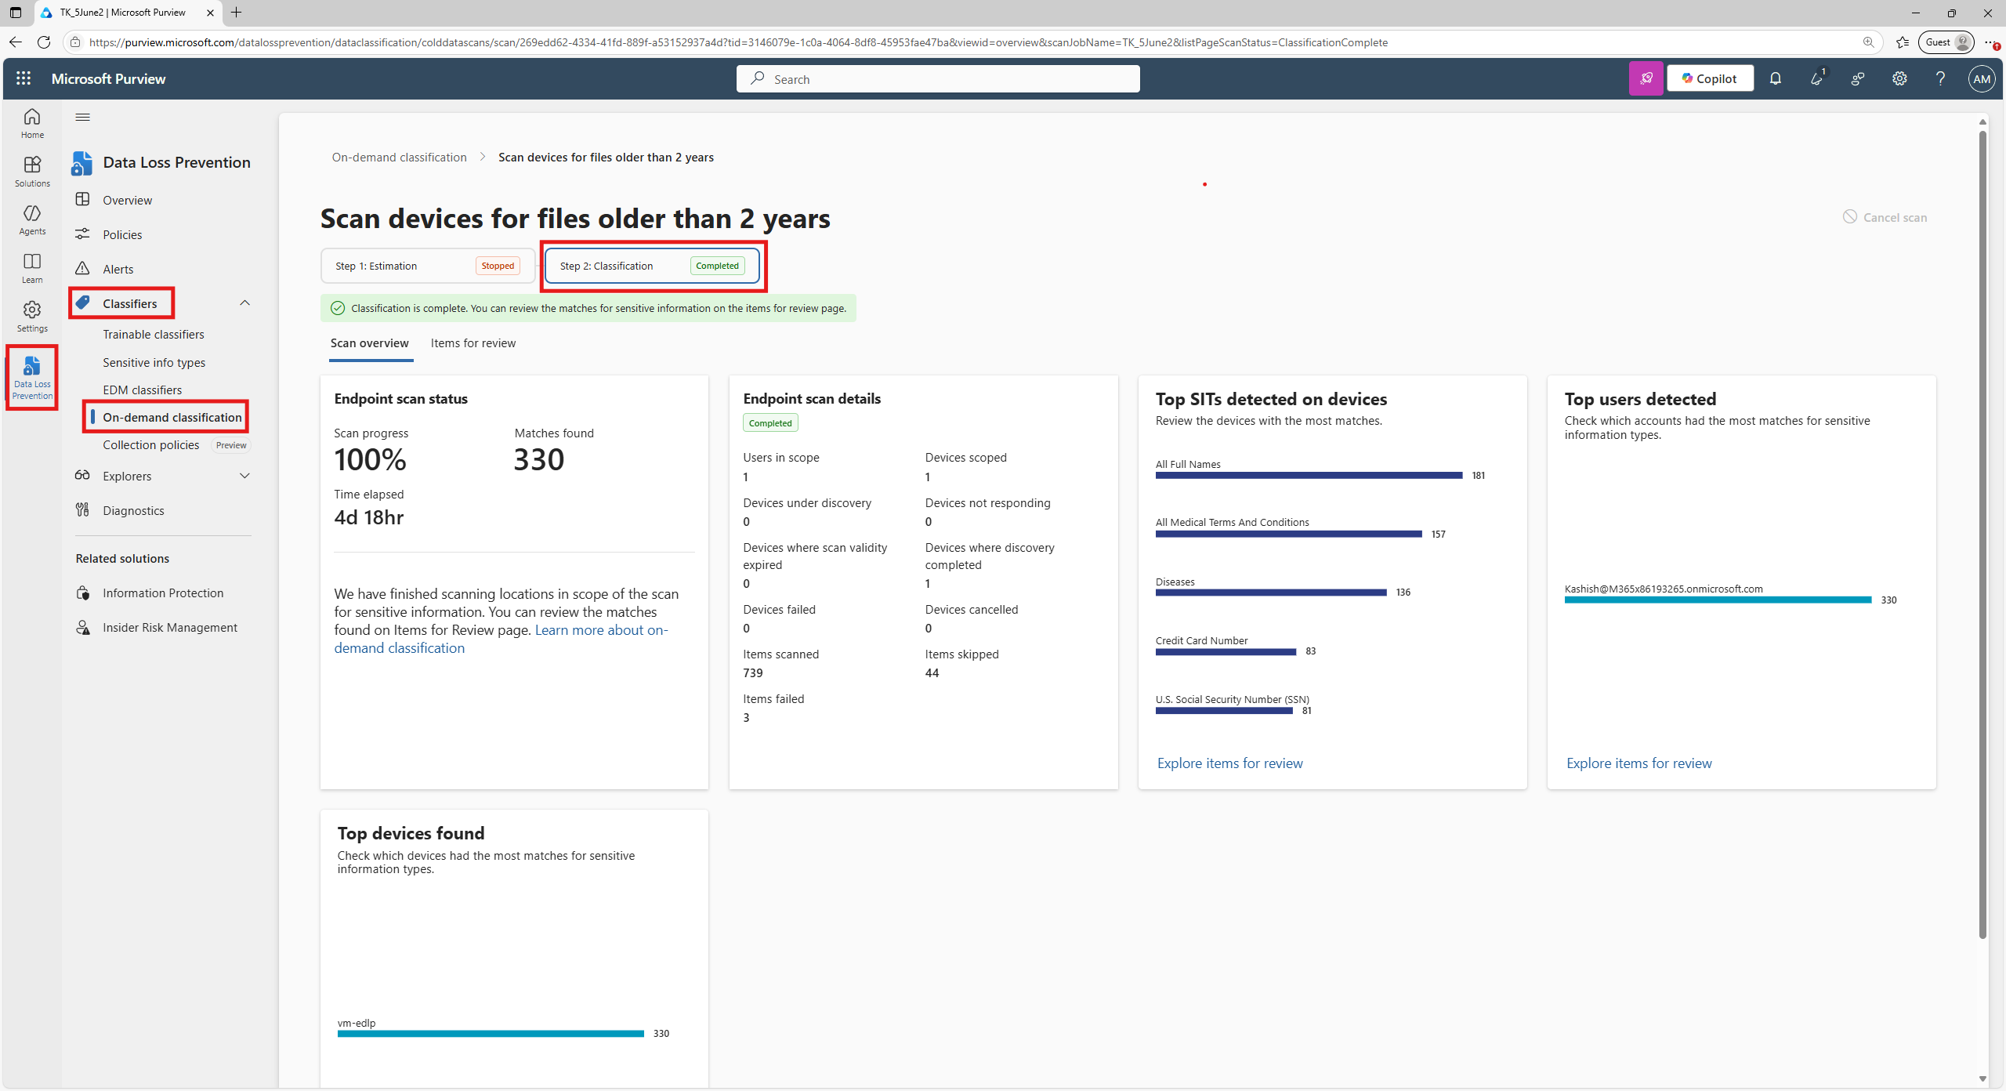Expand the Explorers section chevron
The height and width of the screenshot is (1091, 2006).
click(x=244, y=476)
